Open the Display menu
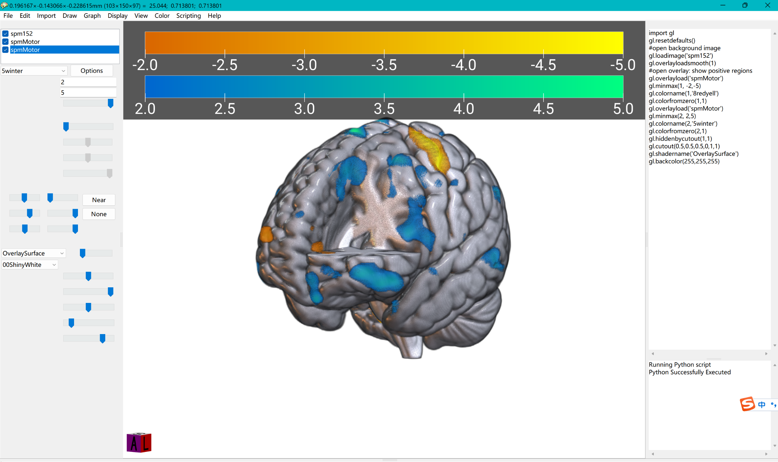This screenshot has width=778, height=462. tap(117, 16)
